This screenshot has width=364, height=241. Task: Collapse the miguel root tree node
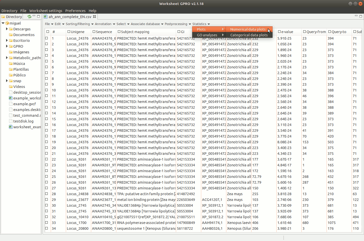click(x=3, y=23)
